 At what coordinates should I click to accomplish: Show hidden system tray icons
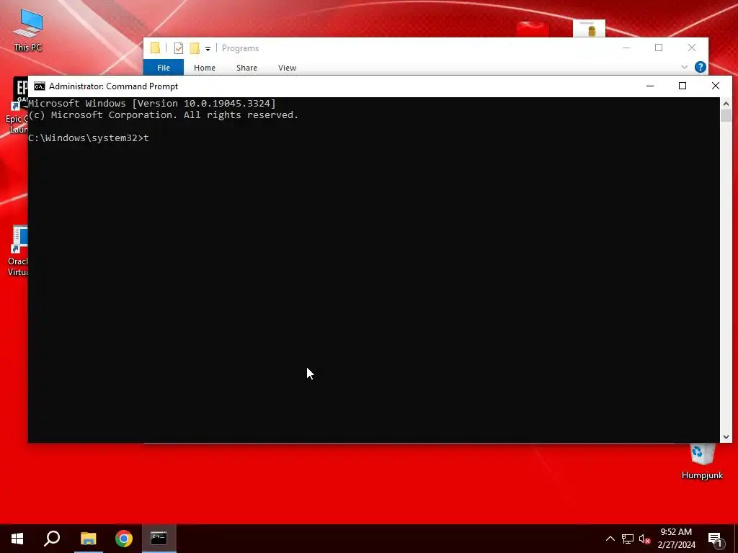point(610,539)
